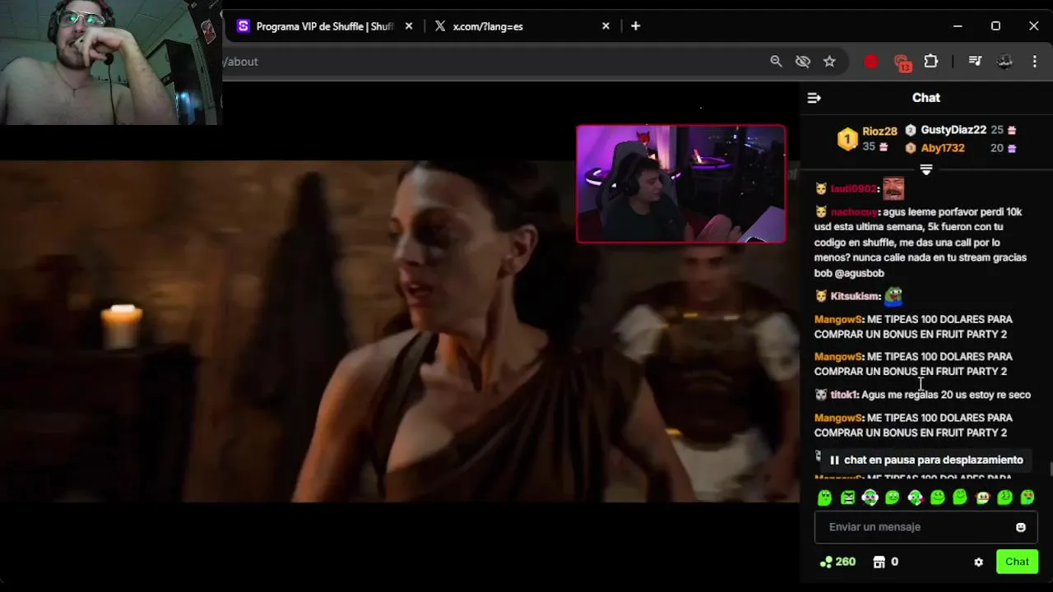The width and height of the screenshot is (1053, 592).
Task: Click the video player scene
Action: (x=399, y=331)
